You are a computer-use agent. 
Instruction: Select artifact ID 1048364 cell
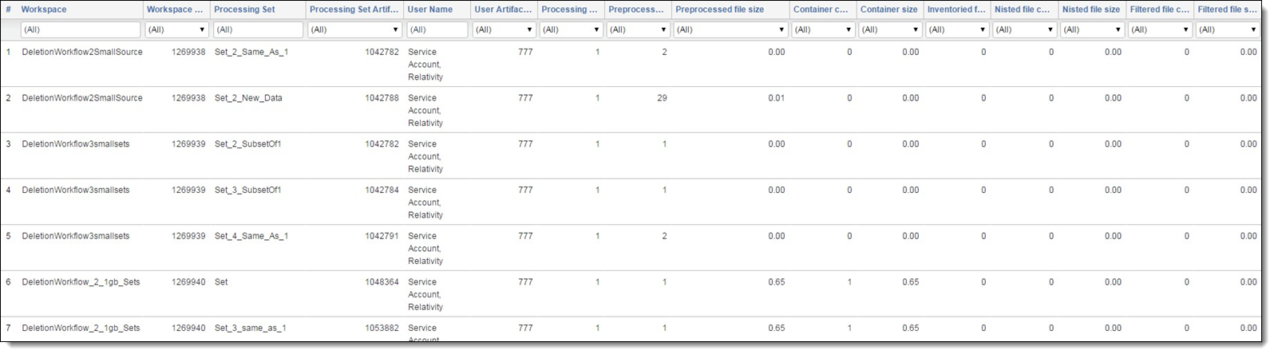[382, 282]
